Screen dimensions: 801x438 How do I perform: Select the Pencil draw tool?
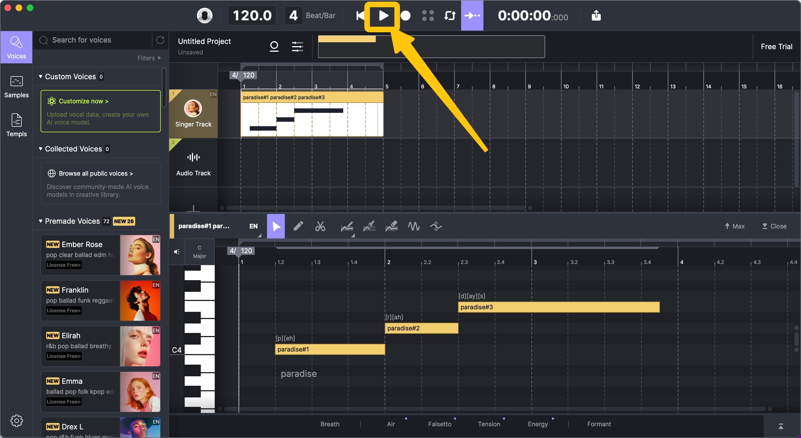point(298,226)
